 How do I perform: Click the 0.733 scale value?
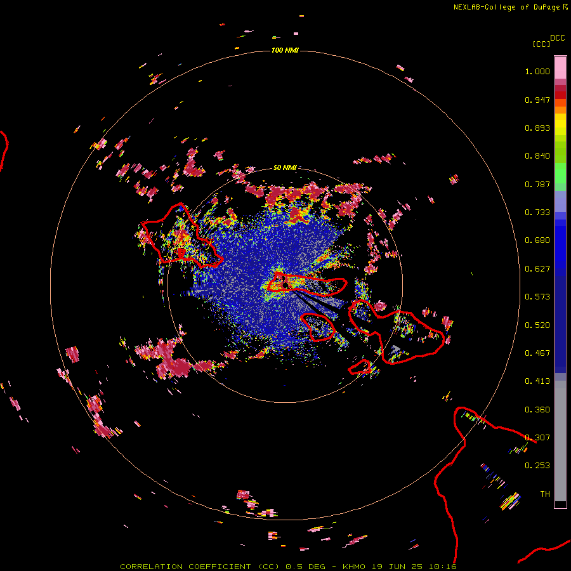point(537,213)
